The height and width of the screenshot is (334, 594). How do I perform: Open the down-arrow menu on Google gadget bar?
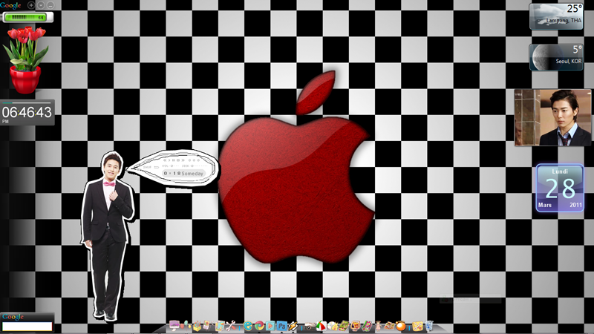[x=41, y=5]
